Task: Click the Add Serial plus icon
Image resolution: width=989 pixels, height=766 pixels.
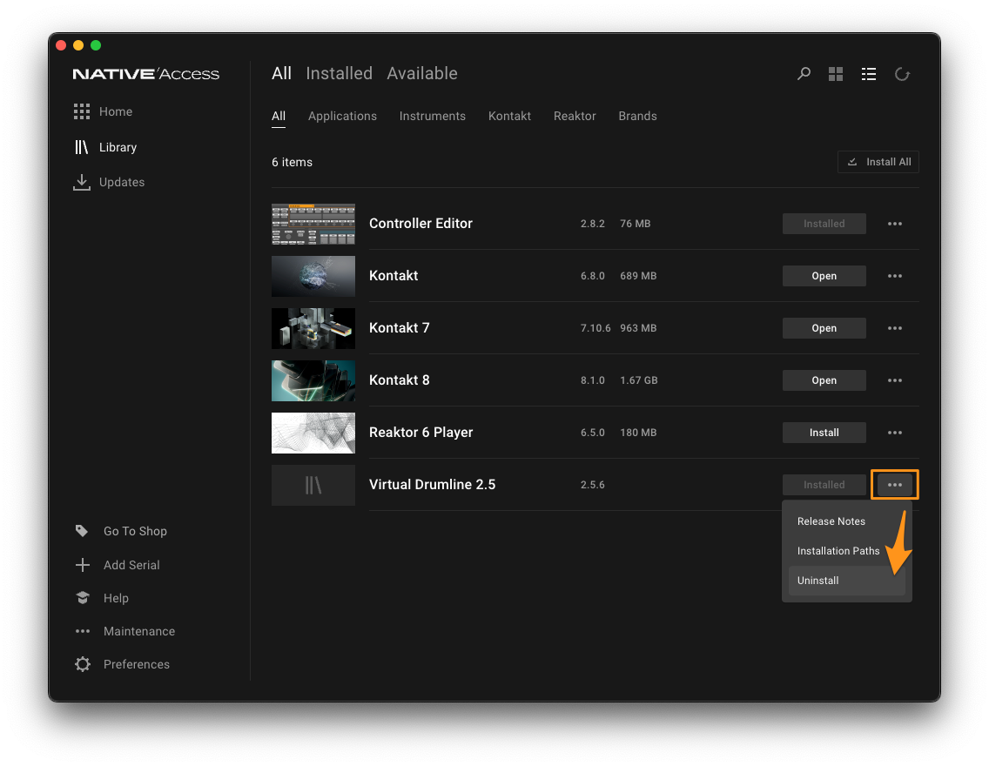Action: (x=82, y=565)
